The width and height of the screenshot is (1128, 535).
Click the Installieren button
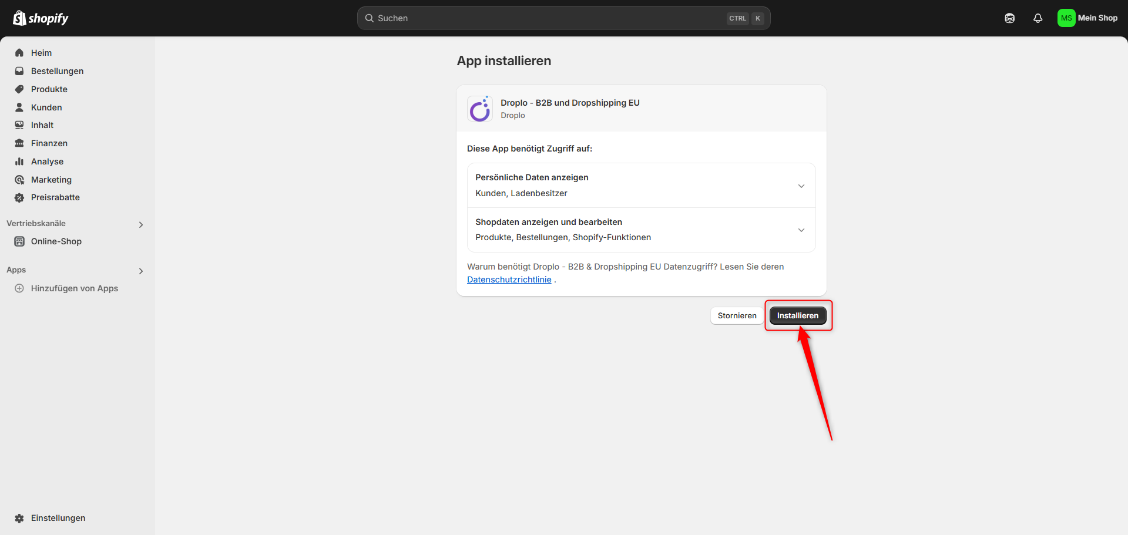tap(798, 315)
